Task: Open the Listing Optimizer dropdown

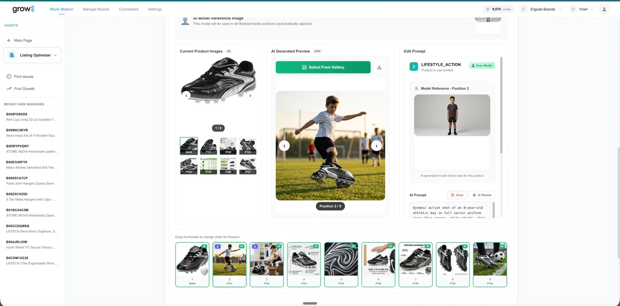Action: point(32,55)
